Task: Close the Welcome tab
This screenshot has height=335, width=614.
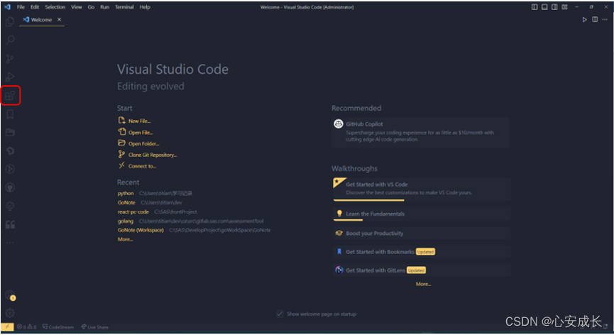Action: tap(59, 20)
